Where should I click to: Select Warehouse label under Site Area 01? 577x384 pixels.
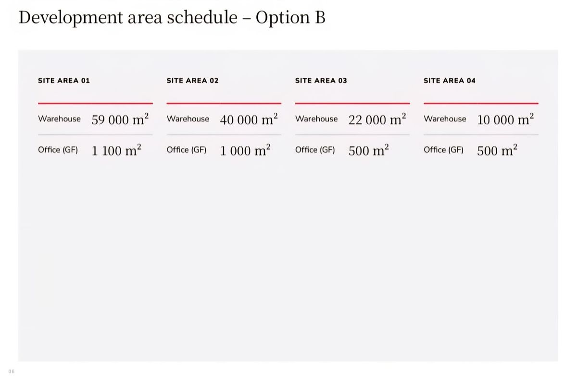tap(60, 119)
